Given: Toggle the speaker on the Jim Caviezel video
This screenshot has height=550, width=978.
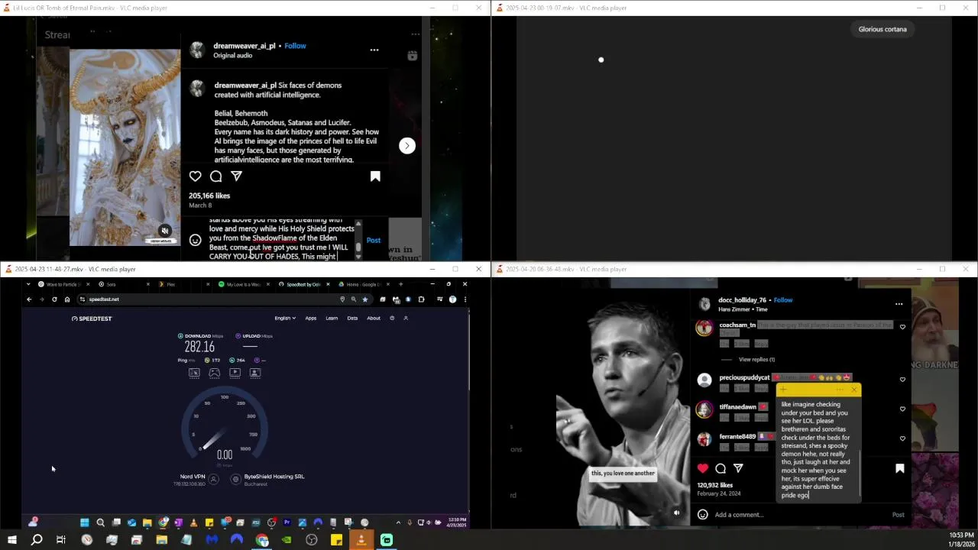Looking at the screenshot, I should pyautogui.click(x=676, y=513).
